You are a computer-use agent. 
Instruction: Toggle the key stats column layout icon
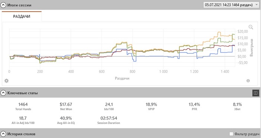pos(256,93)
